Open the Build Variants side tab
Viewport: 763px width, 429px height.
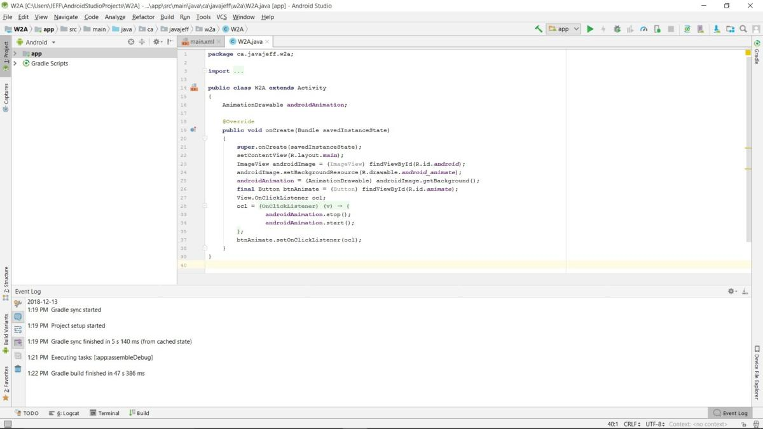6,333
